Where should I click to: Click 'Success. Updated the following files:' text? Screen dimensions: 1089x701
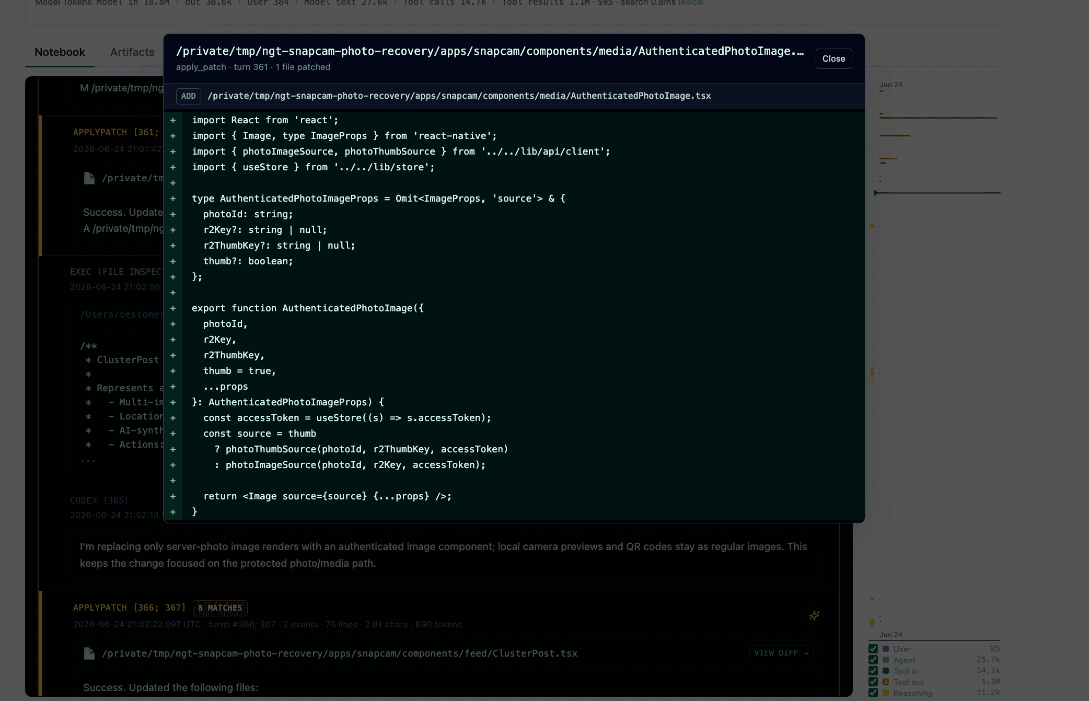[170, 687]
